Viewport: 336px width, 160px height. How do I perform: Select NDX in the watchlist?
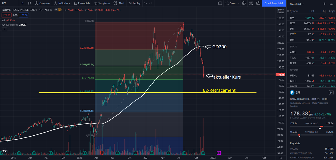312,23
